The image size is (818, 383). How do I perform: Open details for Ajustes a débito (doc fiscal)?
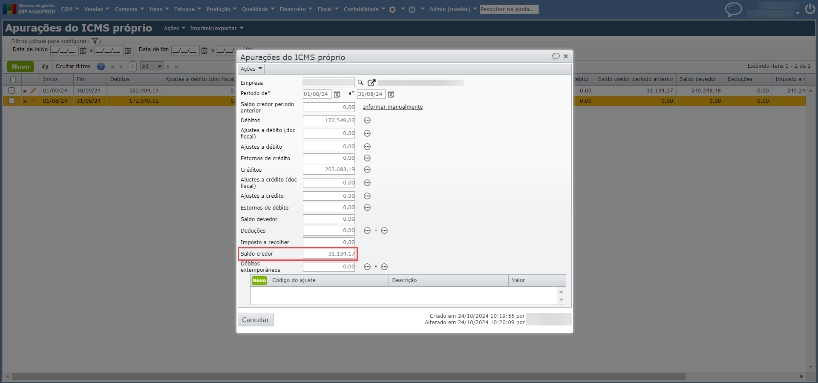[x=367, y=133]
